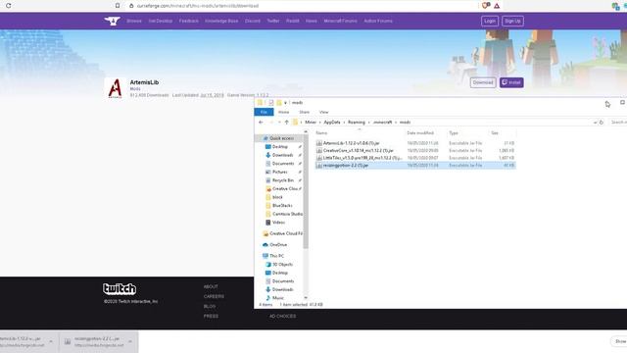Image resolution: width=627 pixels, height=353 pixels.
Task: Click the translate extension icon in browser toolbar
Action: [615, 6]
